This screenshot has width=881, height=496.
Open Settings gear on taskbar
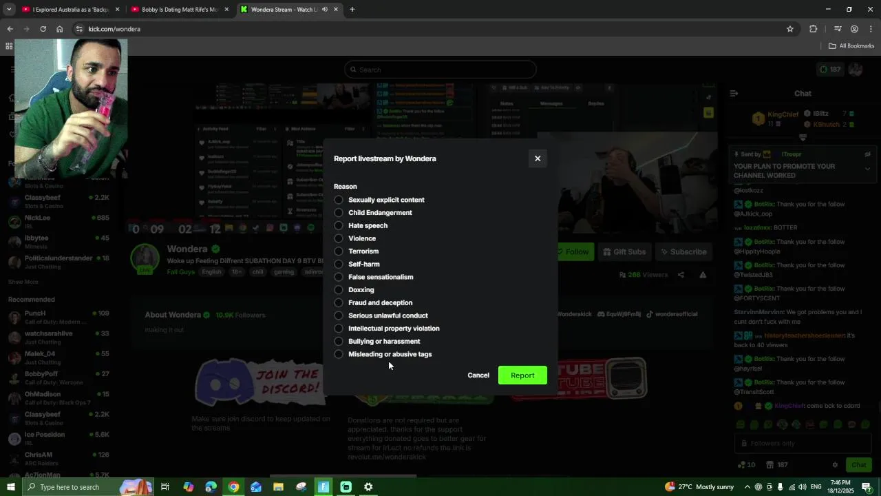368,487
